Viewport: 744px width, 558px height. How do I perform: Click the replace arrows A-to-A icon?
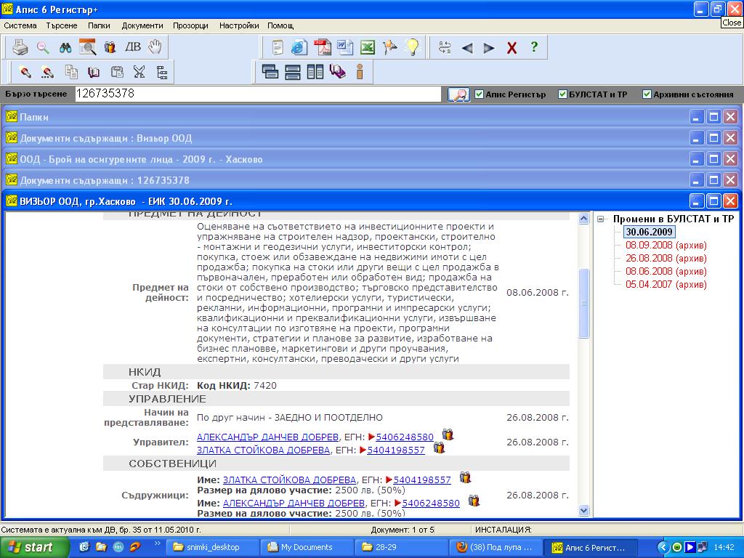[445, 47]
